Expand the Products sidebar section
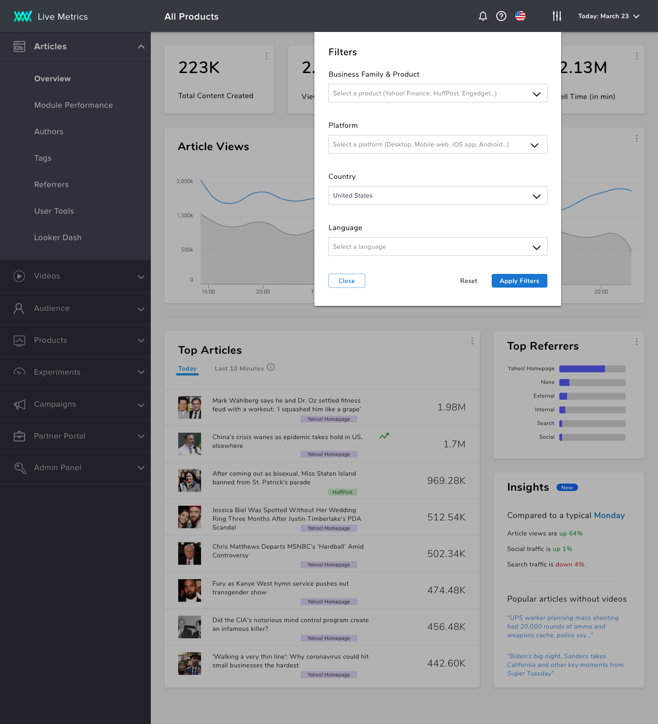Screen dimensions: 658x724 pos(141,341)
